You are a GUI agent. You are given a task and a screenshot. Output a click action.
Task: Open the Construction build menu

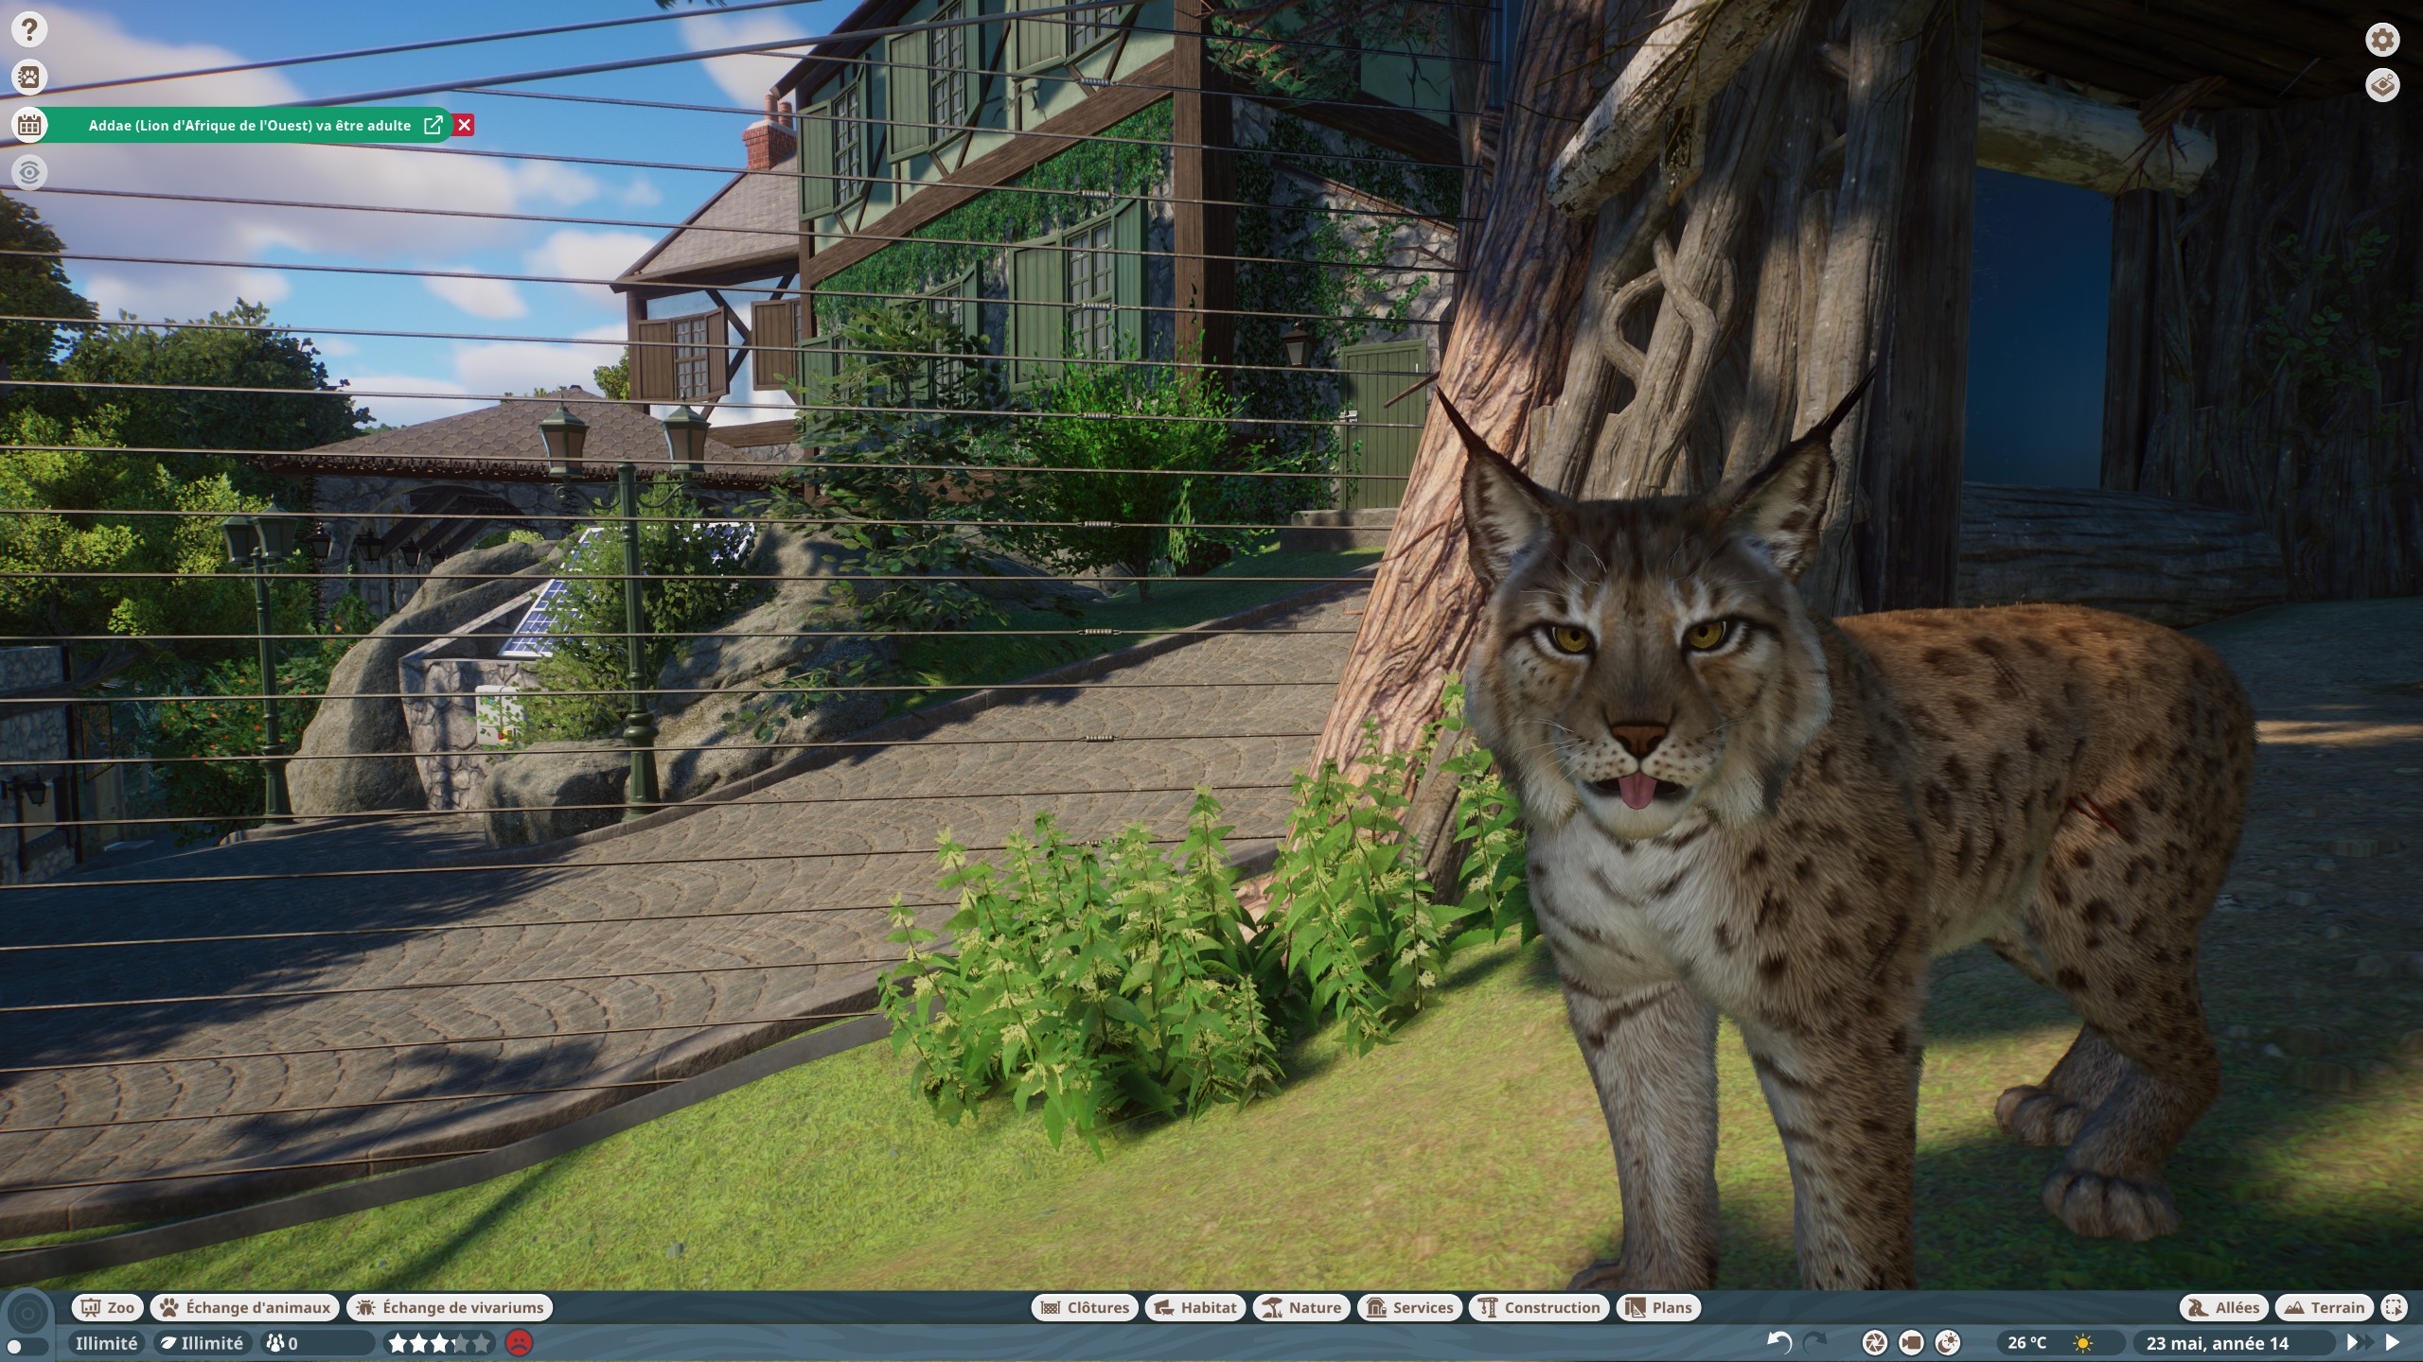[x=1539, y=1307]
